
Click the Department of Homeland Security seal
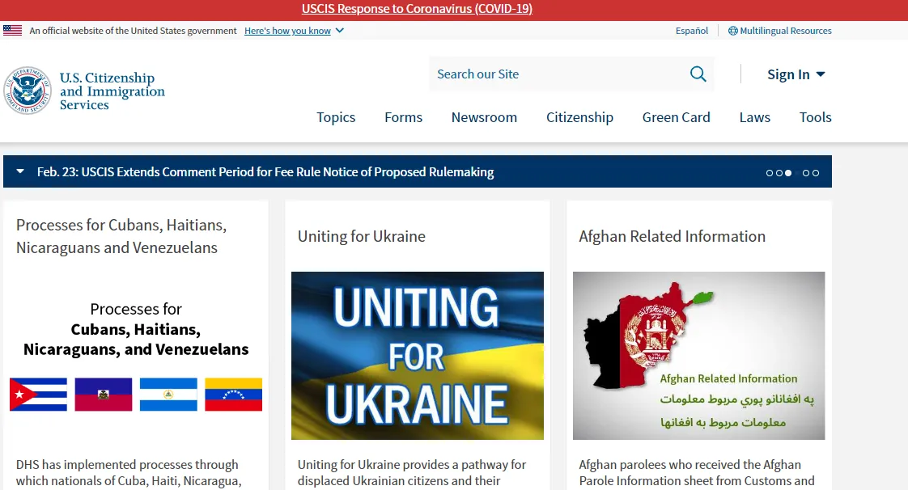click(x=28, y=91)
